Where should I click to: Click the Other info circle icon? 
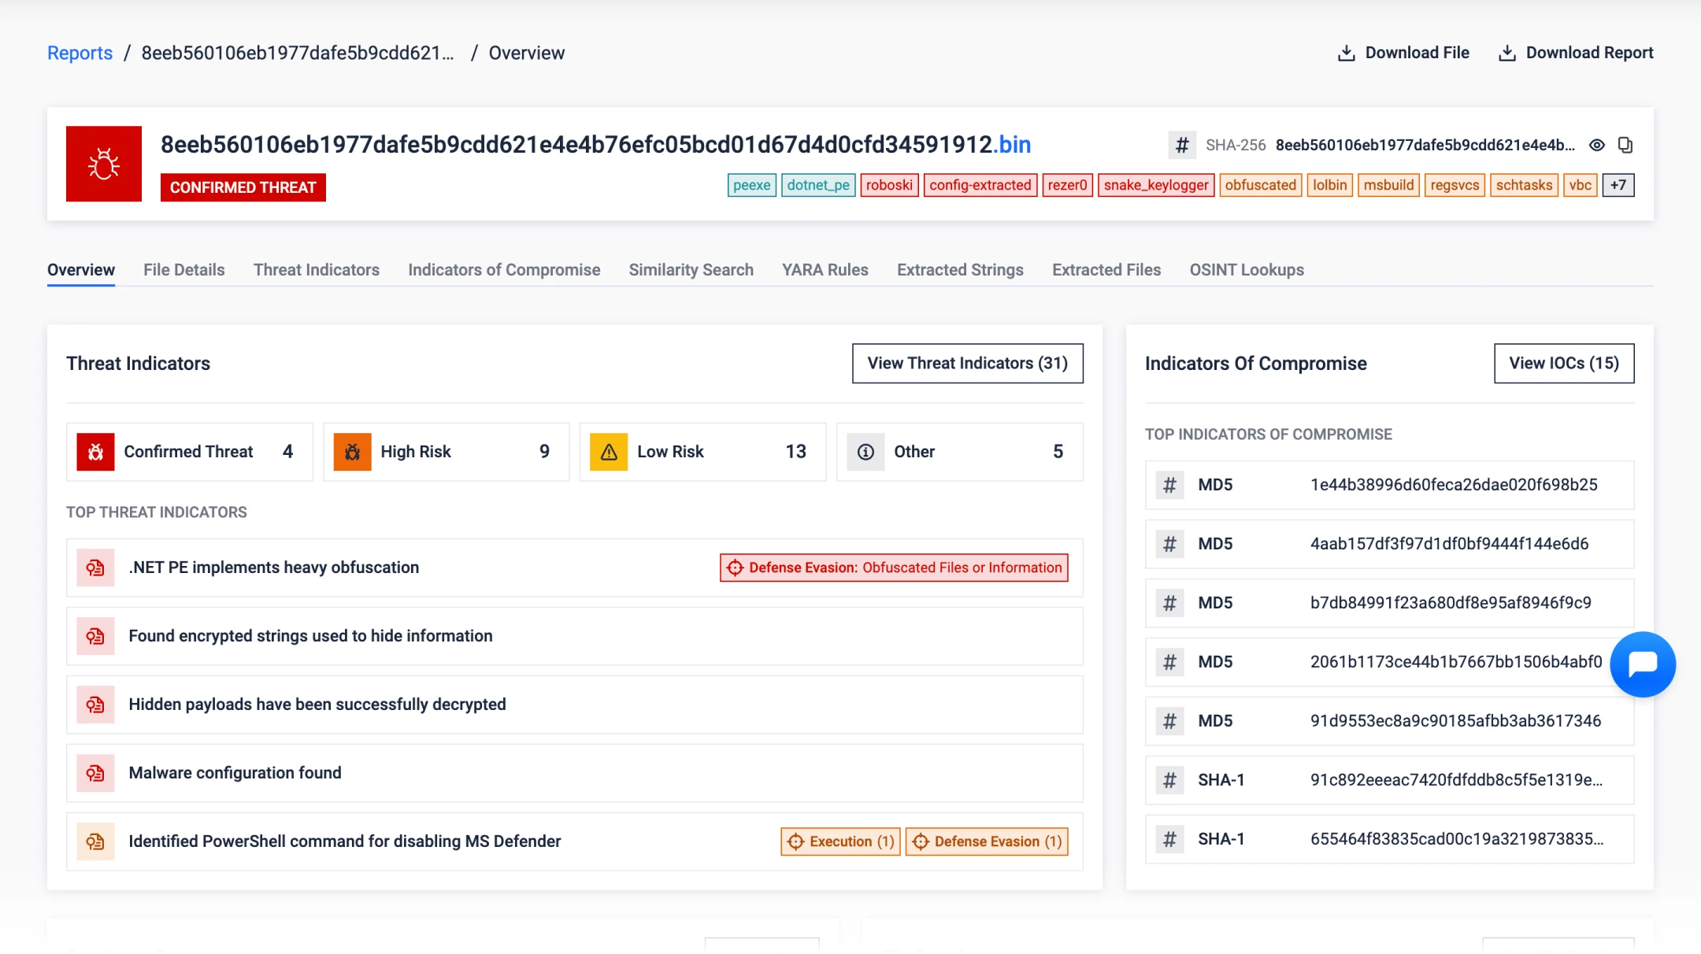[x=865, y=452]
